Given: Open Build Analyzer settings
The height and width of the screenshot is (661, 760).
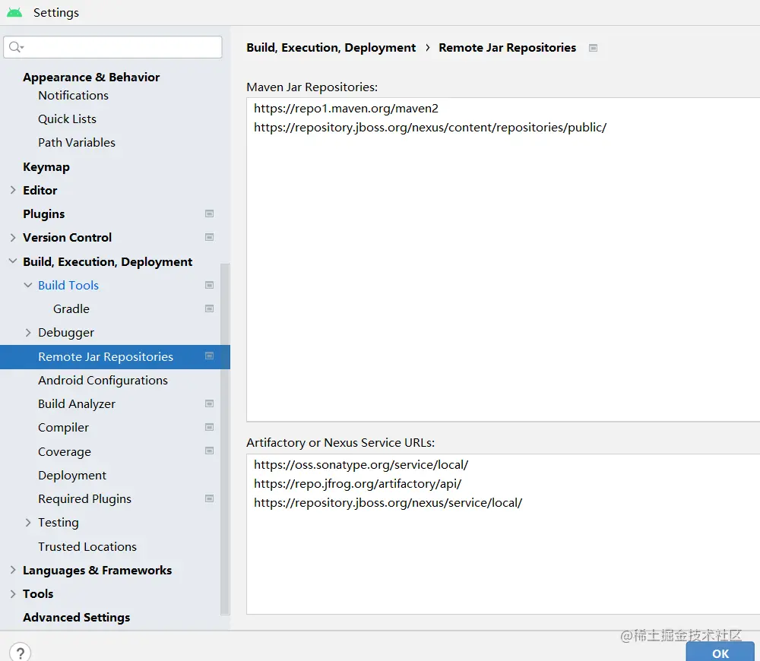Looking at the screenshot, I should click(x=77, y=403).
